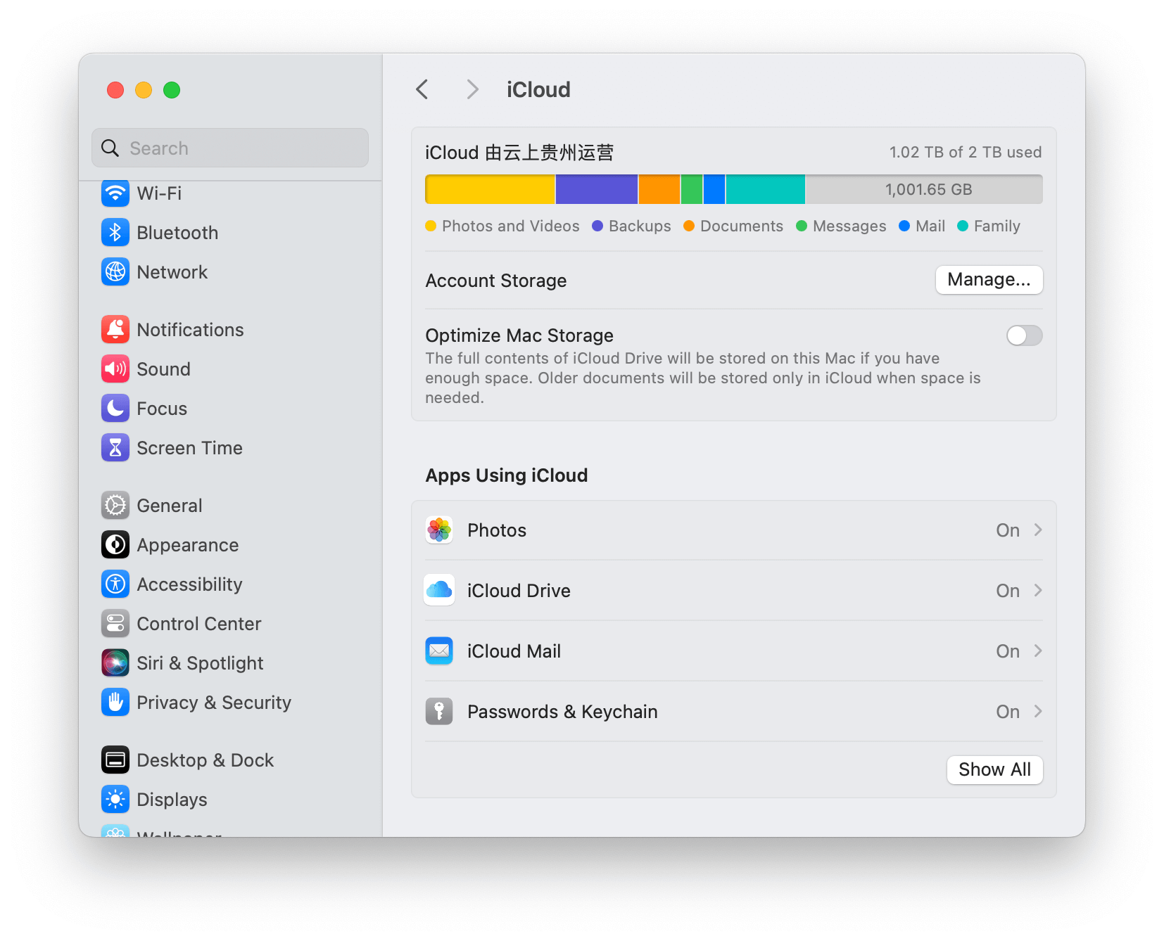Click the Focus moon icon

coord(115,409)
